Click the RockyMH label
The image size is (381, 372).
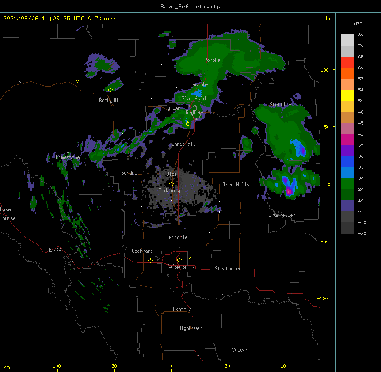point(108,100)
